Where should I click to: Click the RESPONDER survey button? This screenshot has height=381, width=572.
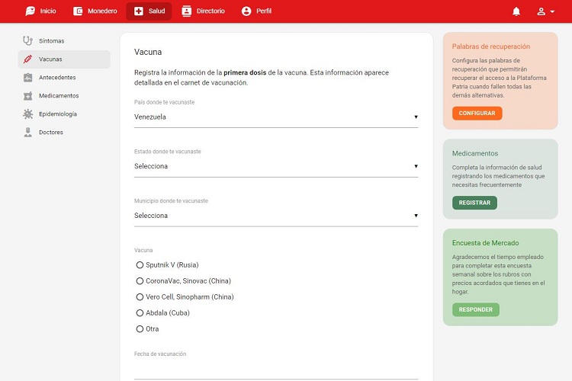(x=475, y=310)
